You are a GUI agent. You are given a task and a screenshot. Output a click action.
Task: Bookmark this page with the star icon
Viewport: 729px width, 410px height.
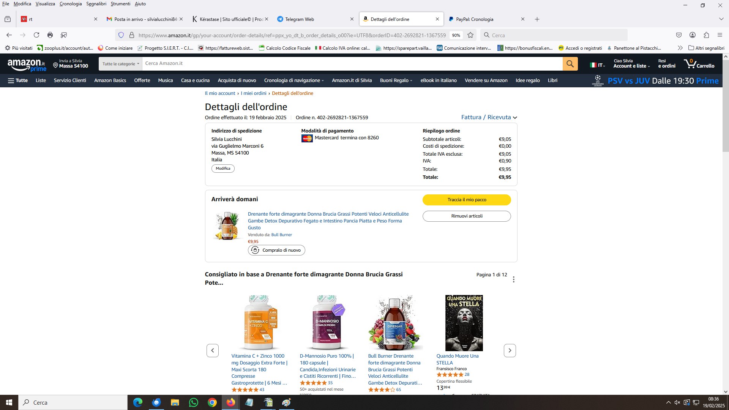click(x=470, y=35)
